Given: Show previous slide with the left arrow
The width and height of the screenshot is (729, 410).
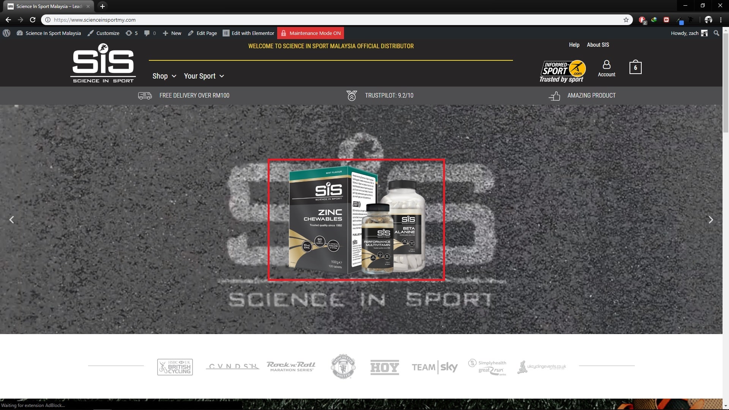Looking at the screenshot, I should click(x=12, y=219).
